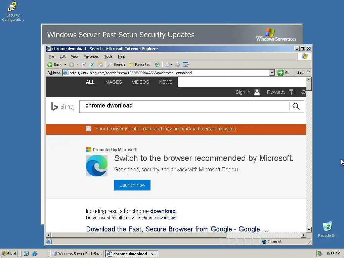Launch Internet Explorer from quick launch

35,254
